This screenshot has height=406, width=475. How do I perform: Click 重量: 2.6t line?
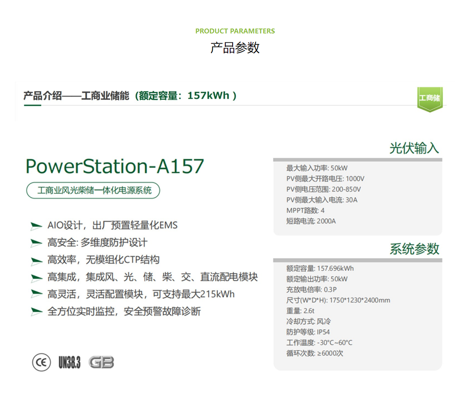pos(300,311)
